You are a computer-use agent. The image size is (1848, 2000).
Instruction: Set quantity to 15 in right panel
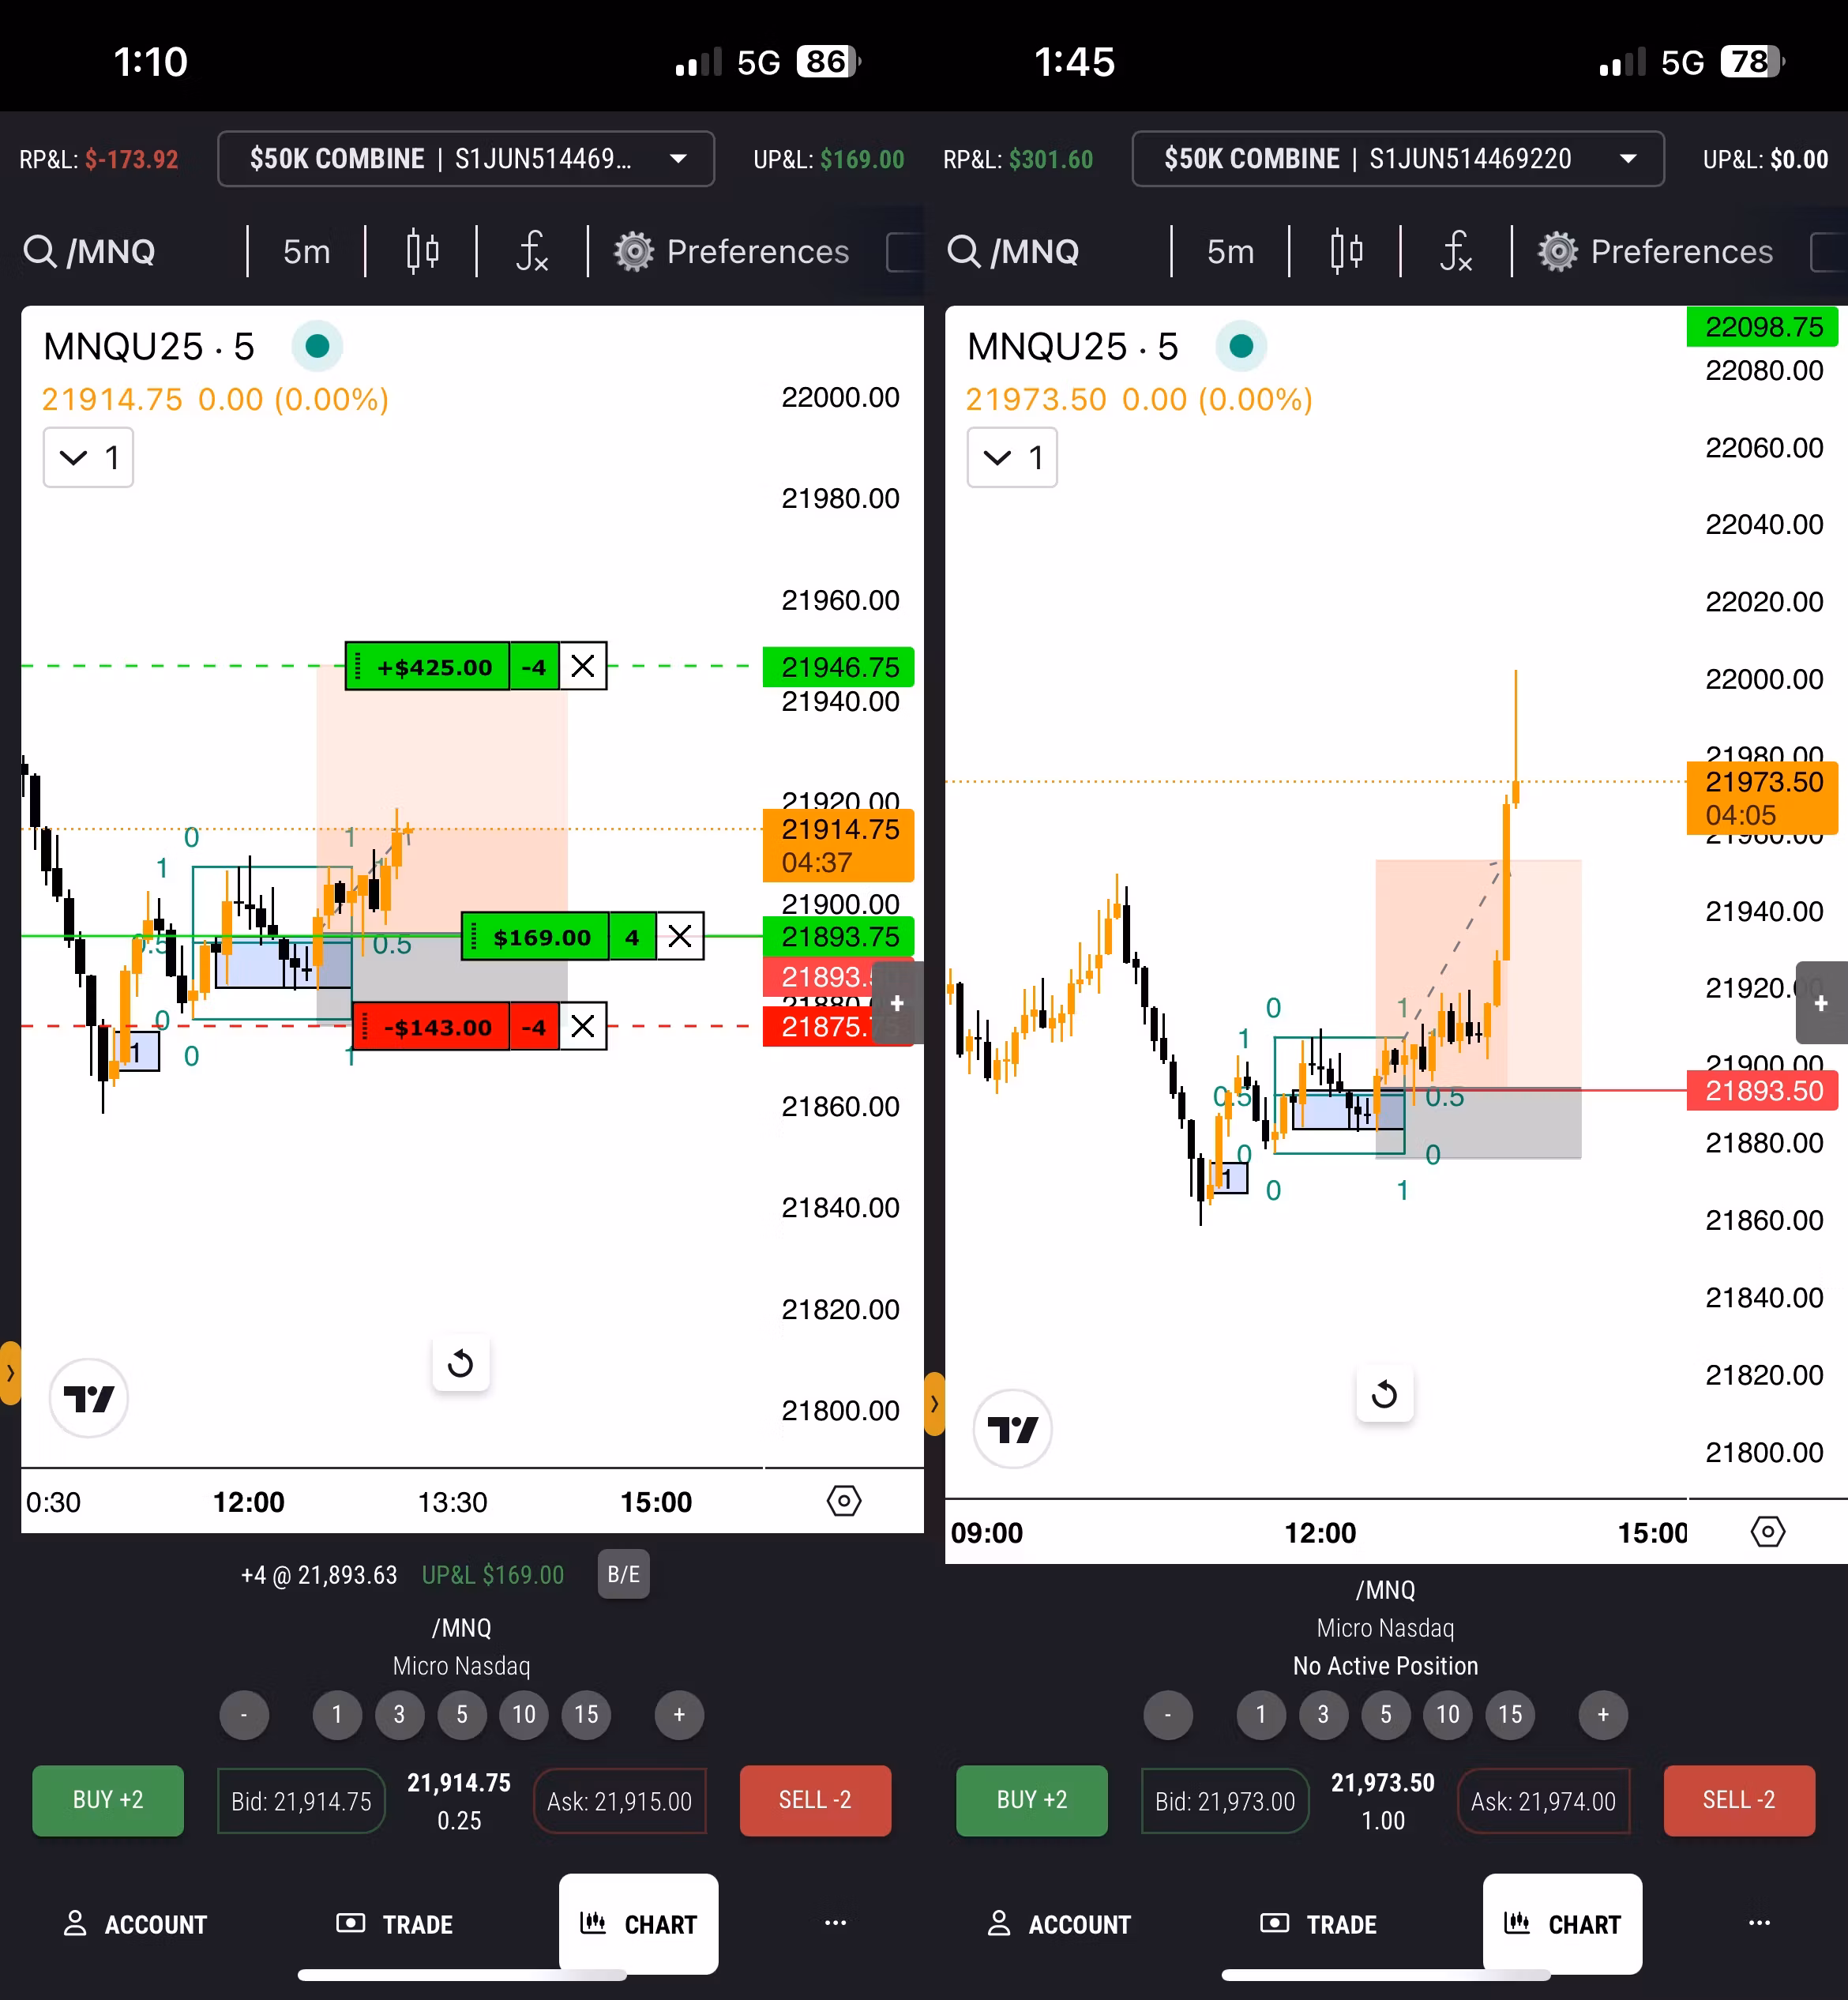click(1510, 1715)
